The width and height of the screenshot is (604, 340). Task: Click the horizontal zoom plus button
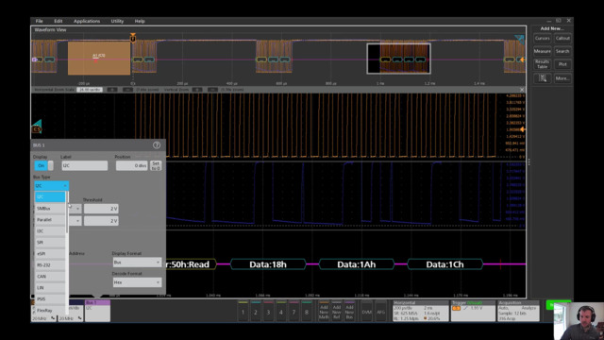112,90
